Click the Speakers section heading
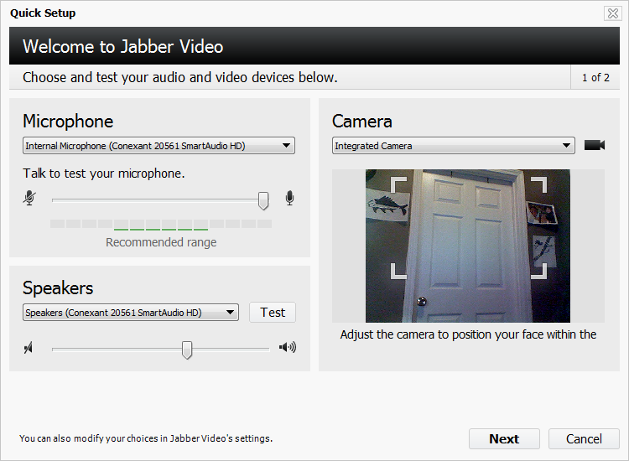Viewport: 629px width, 461px height. [58, 287]
